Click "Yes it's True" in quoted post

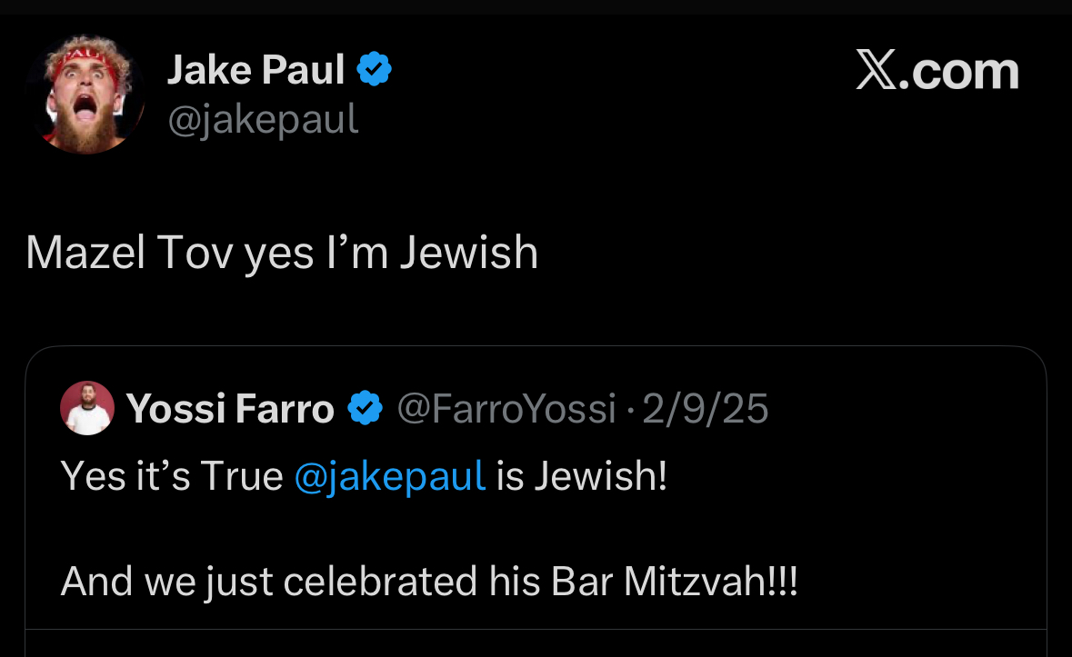click(x=172, y=476)
